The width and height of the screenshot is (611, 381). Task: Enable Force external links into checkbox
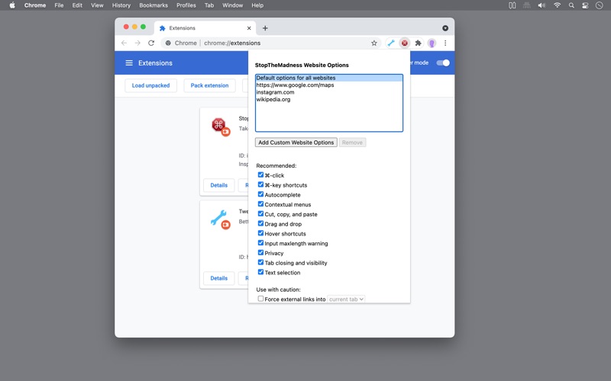click(260, 299)
